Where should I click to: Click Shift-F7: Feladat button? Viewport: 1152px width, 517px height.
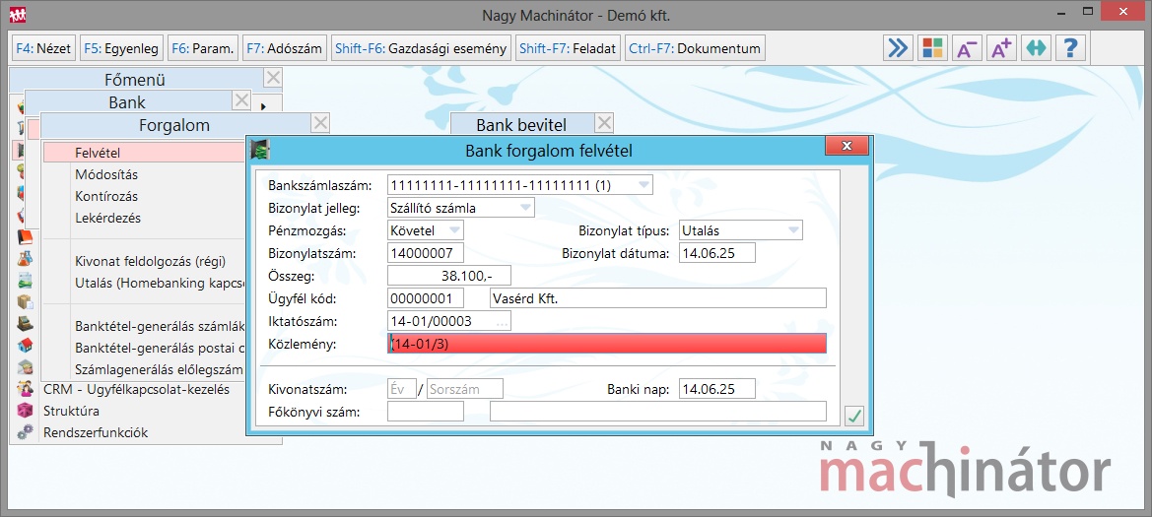coord(569,49)
